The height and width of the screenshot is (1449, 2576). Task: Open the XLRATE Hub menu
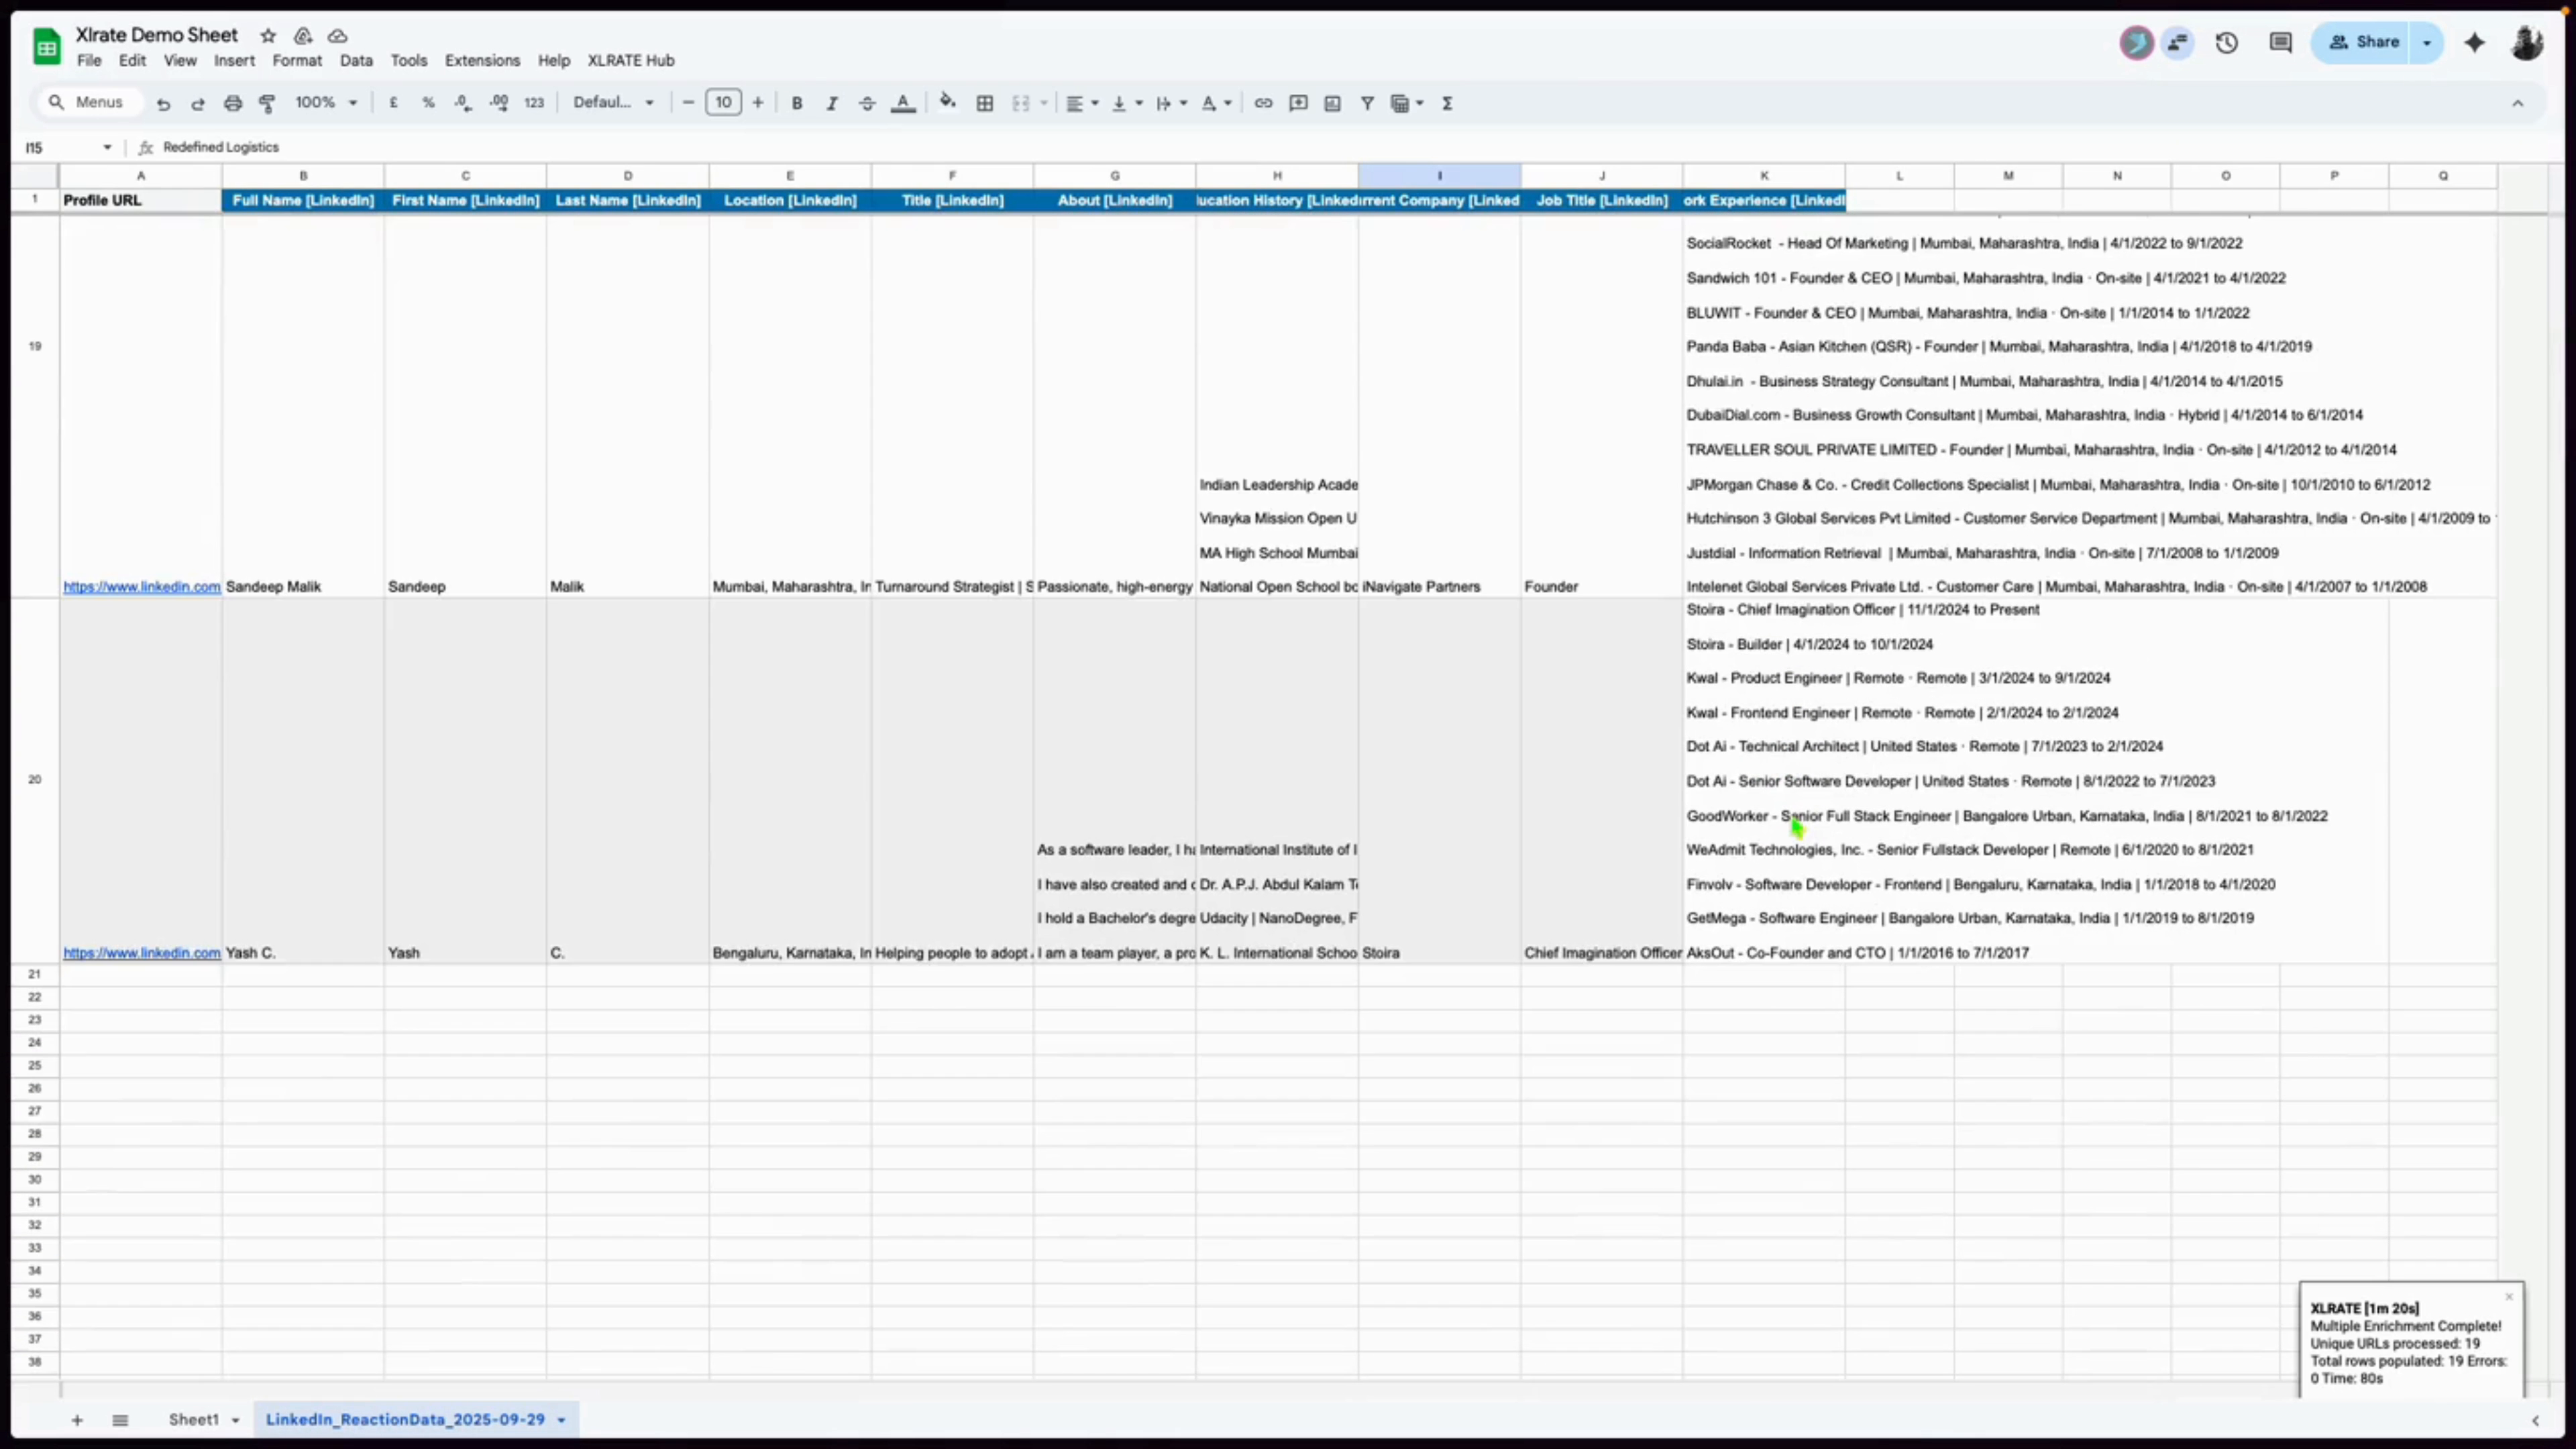(x=630, y=60)
